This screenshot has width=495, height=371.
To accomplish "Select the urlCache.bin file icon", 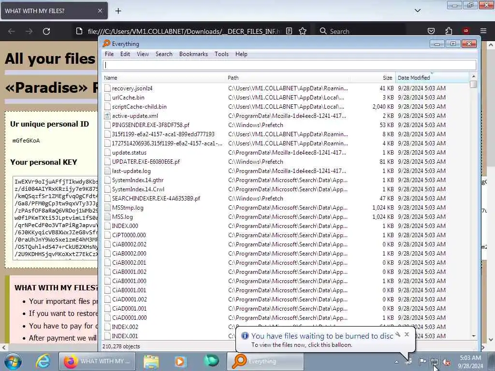I will pyautogui.click(x=107, y=98).
